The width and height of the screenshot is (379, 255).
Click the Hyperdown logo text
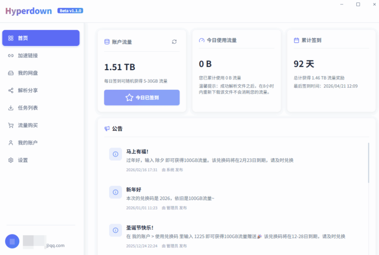tap(28, 11)
